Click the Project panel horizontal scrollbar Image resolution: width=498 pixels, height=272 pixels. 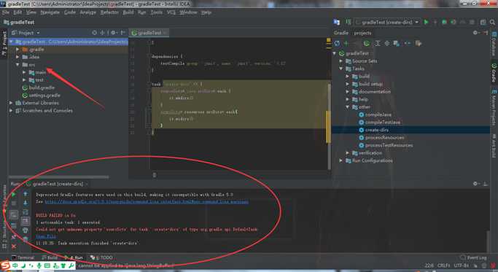(x=59, y=177)
